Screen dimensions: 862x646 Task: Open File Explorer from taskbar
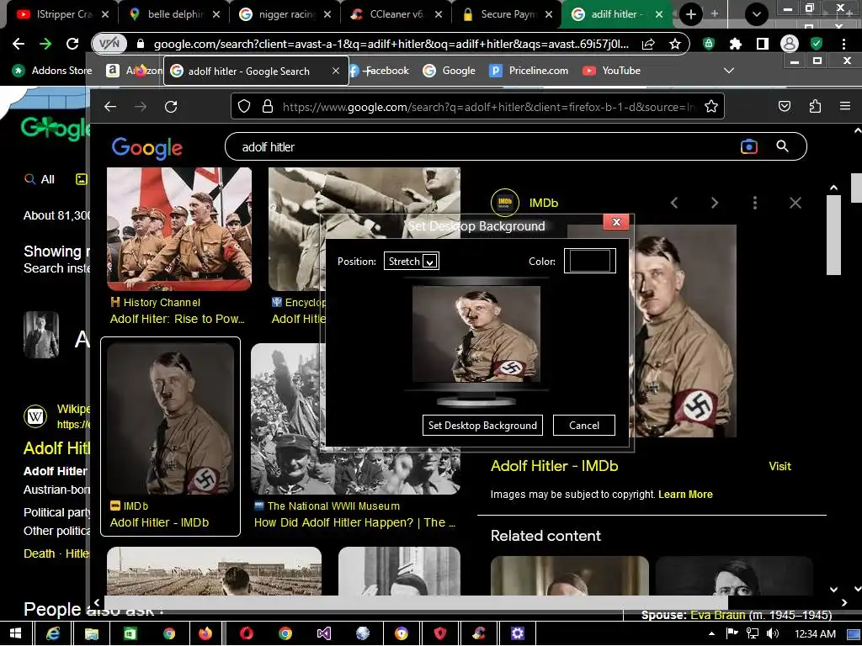pyautogui.click(x=91, y=634)
